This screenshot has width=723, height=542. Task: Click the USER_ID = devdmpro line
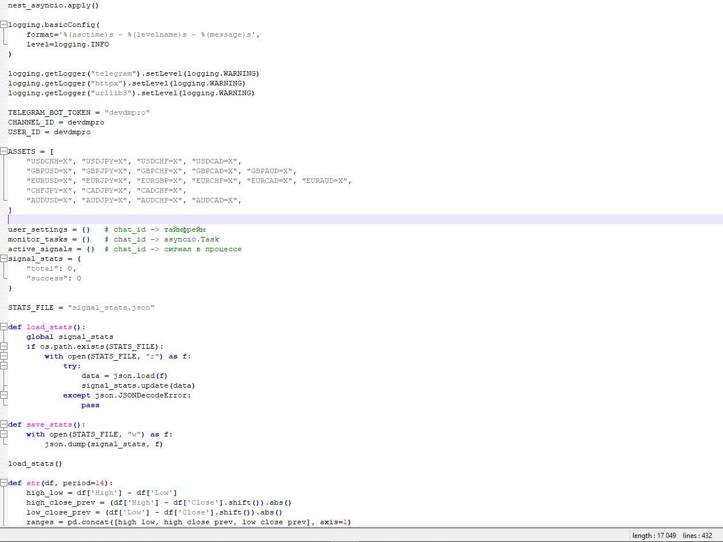coord(49,132)
